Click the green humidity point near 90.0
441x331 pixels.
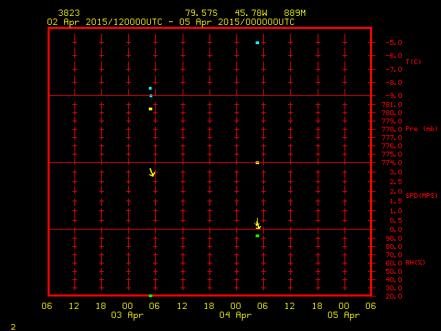pyautogui.click(x=257, y=236)
